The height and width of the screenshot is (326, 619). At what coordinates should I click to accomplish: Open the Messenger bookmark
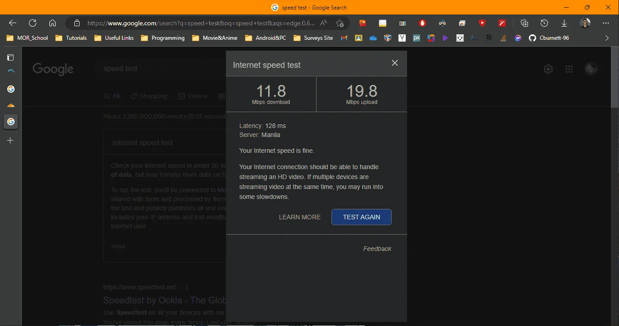point(518,38)
